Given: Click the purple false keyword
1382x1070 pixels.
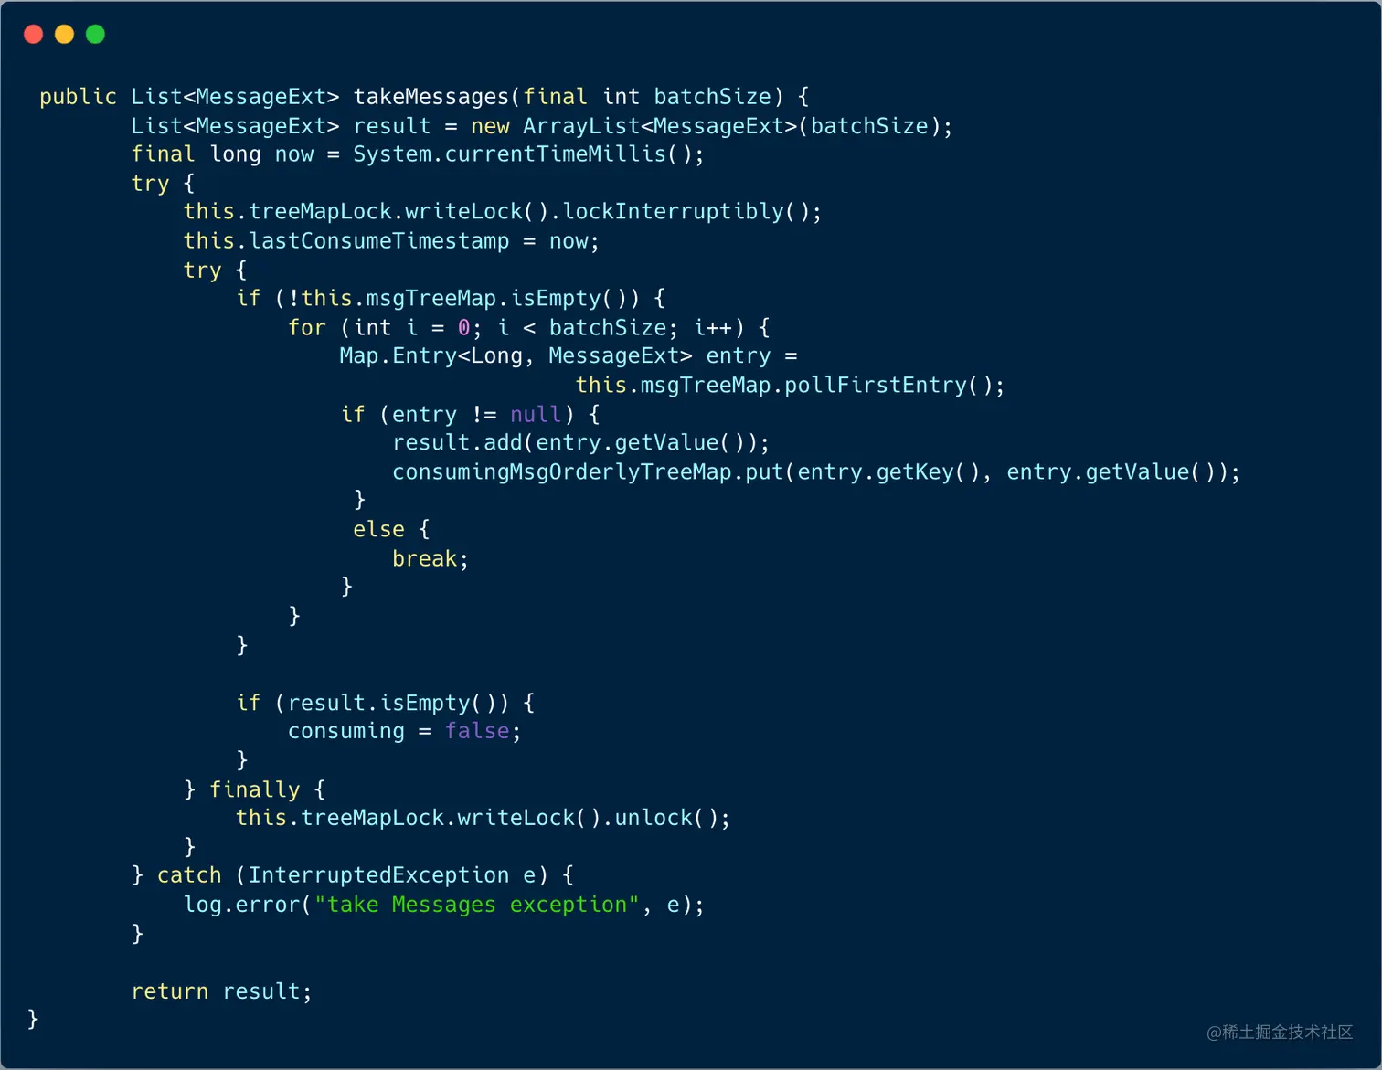Looking at the screenshot, I should pyautogui.click(x=477, y=732).
